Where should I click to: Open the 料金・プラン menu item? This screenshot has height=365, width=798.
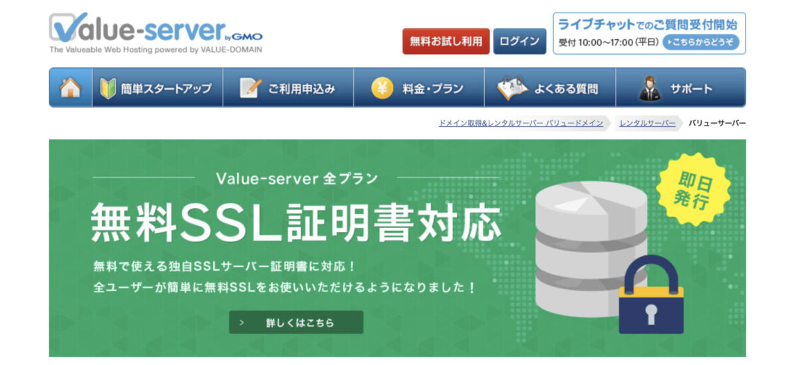coord(419,88)
